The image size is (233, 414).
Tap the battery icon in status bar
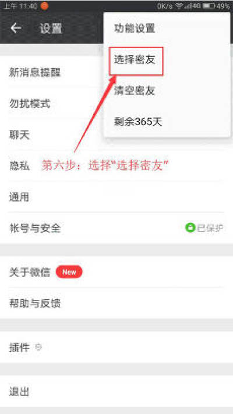[209, 6]
